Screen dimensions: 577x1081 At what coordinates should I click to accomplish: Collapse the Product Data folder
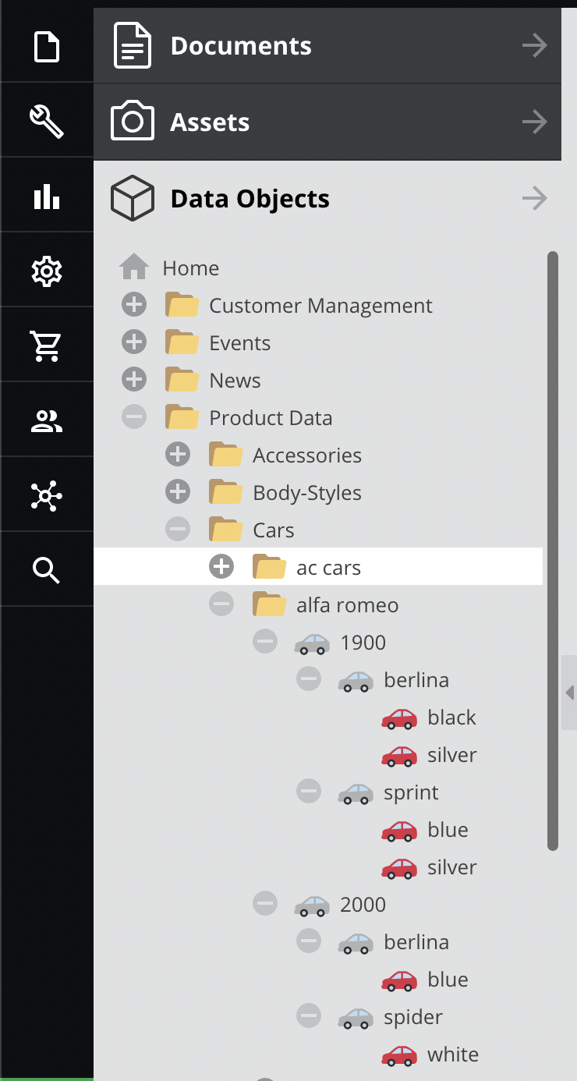coord(134,418)
